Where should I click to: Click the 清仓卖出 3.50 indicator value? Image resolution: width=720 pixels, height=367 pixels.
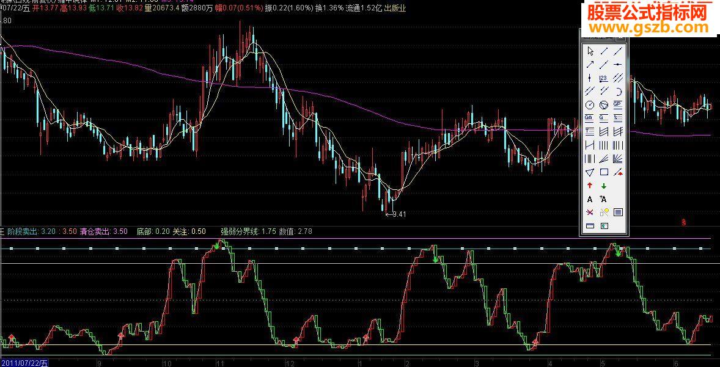[103, 231]
